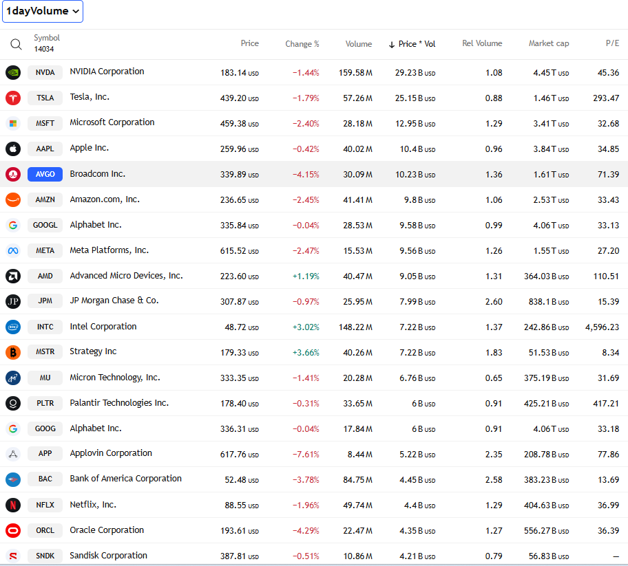Click JPM's Rel Volume value 2.60

494,302
